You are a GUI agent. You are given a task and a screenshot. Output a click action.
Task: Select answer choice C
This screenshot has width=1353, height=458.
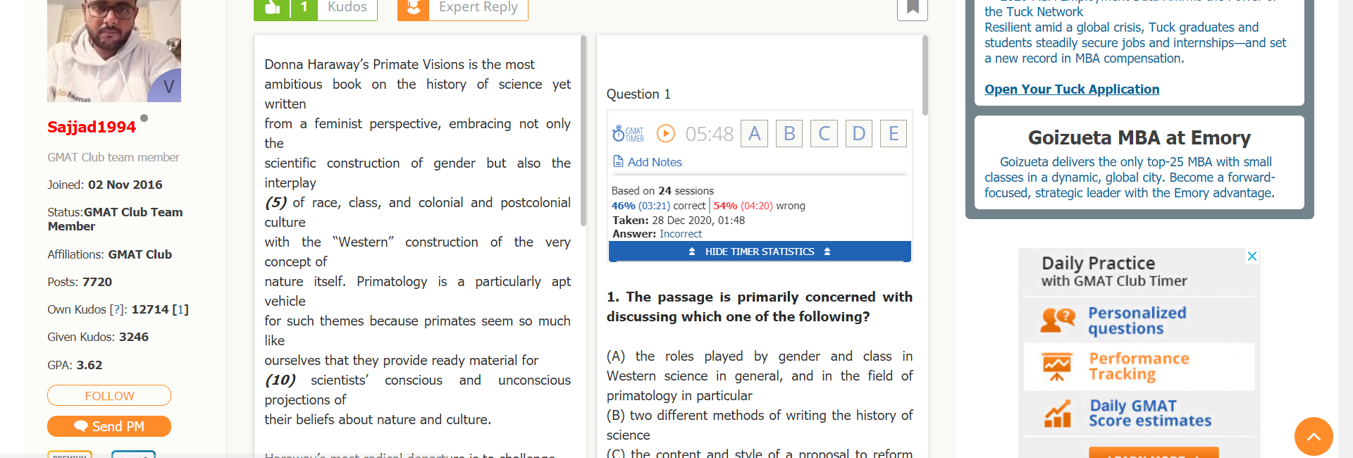(x=824, y=133)
